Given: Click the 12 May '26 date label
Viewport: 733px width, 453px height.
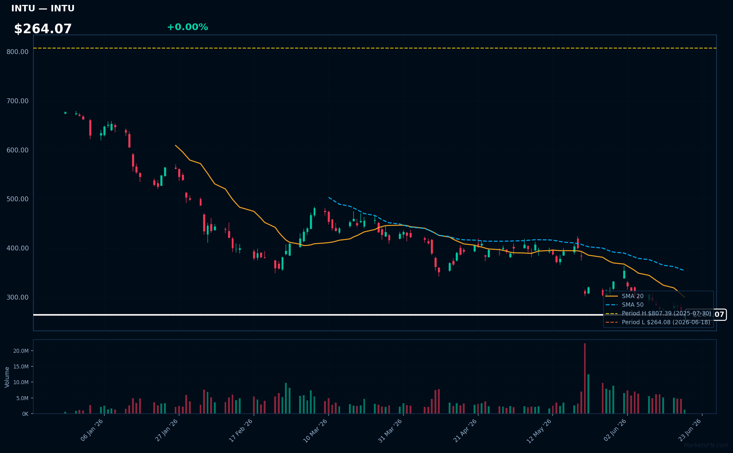Looking at the screenshot, I should coord(539,431).
